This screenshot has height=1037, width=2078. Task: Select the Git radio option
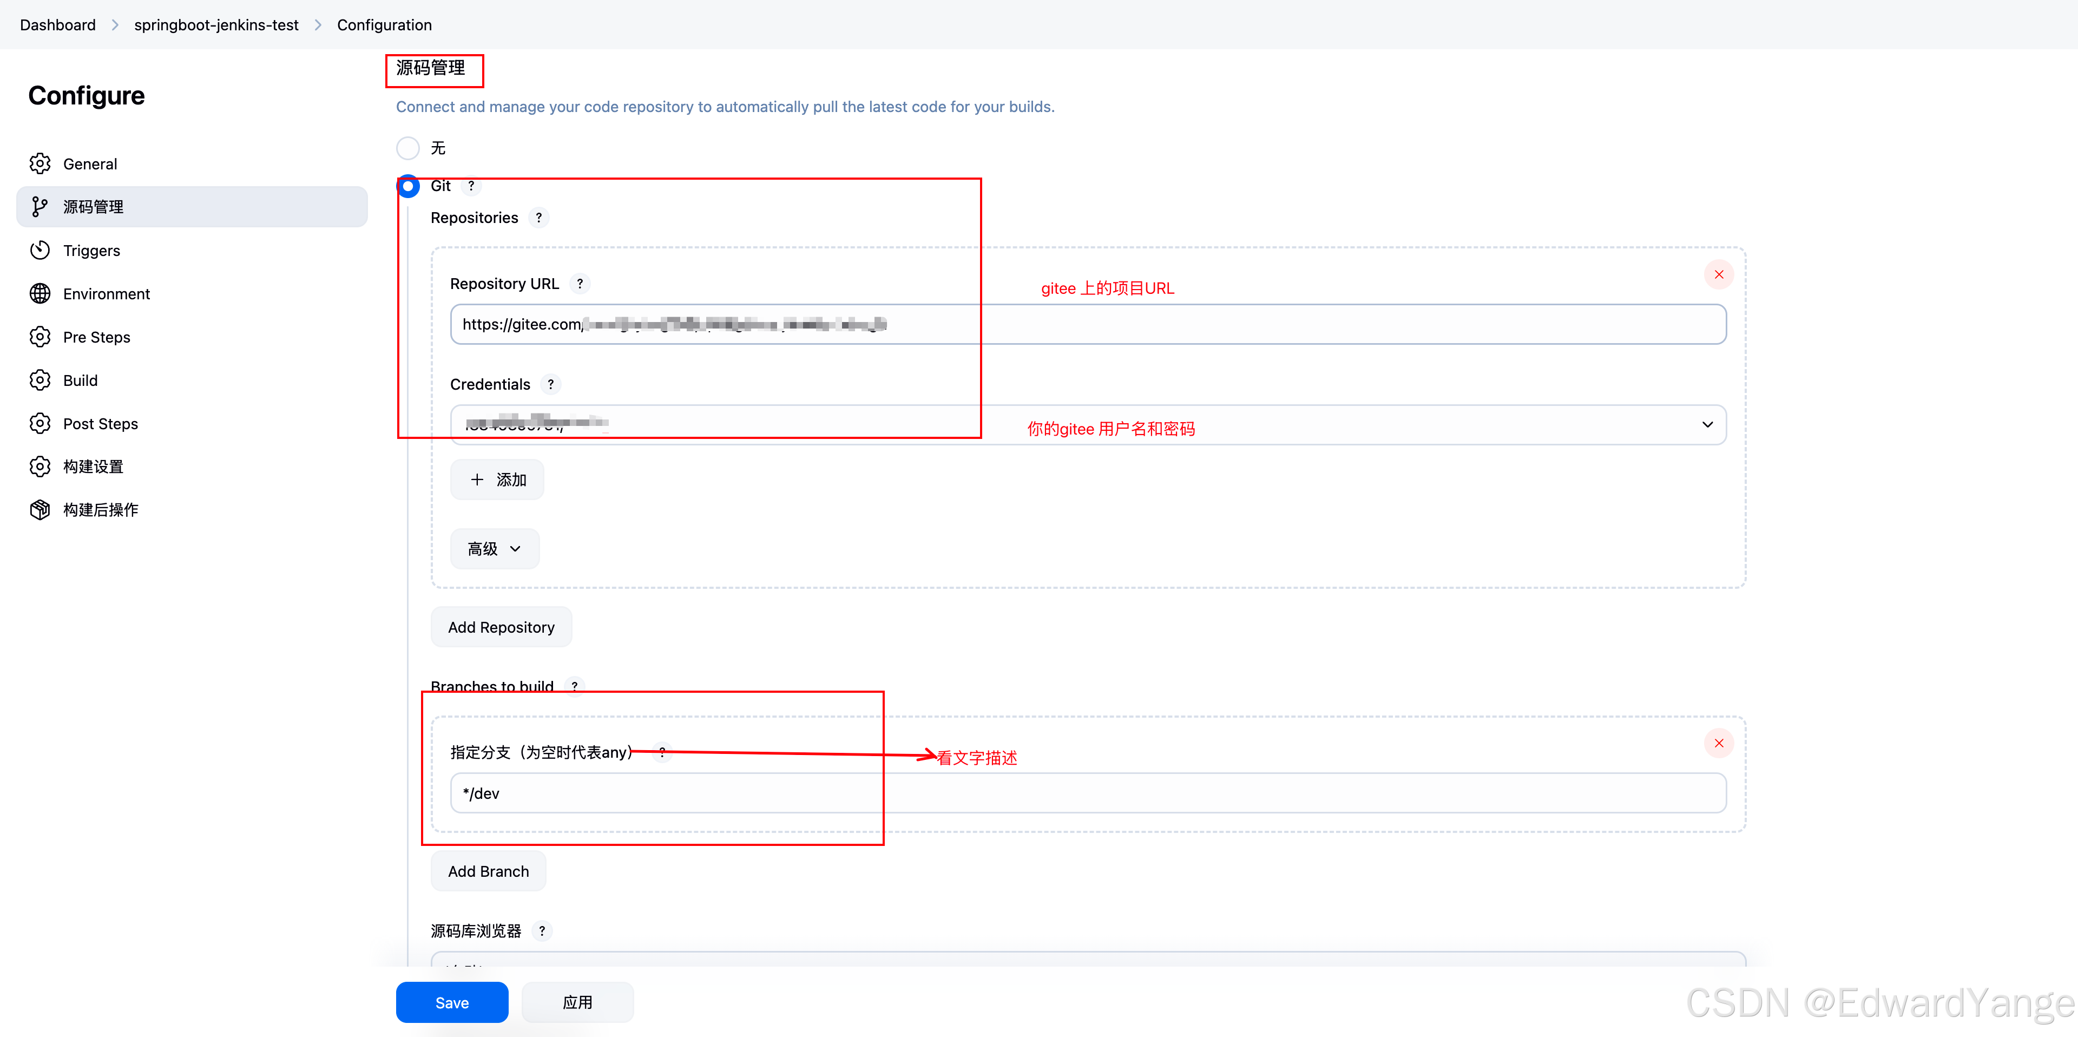(408, 186)
